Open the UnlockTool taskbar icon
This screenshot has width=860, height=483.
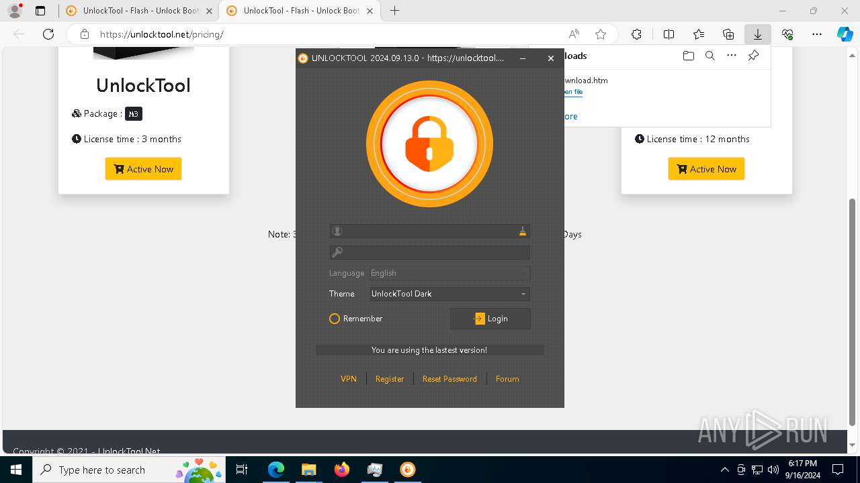point(408,470)
